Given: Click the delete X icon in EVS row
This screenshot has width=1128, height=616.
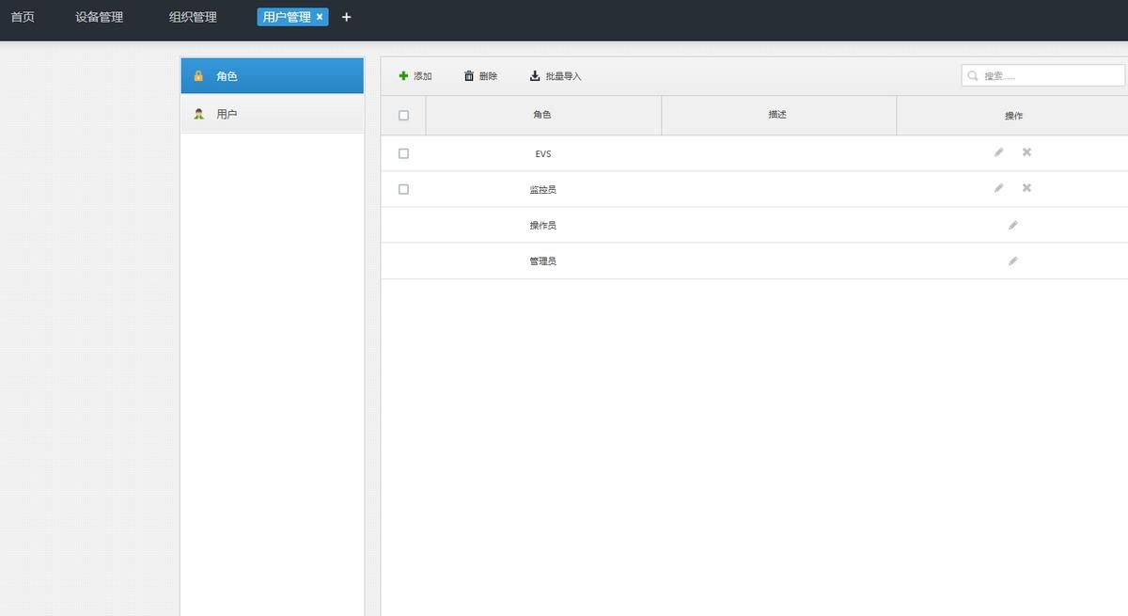Looking at the screenshot, I should point(1026,152).
